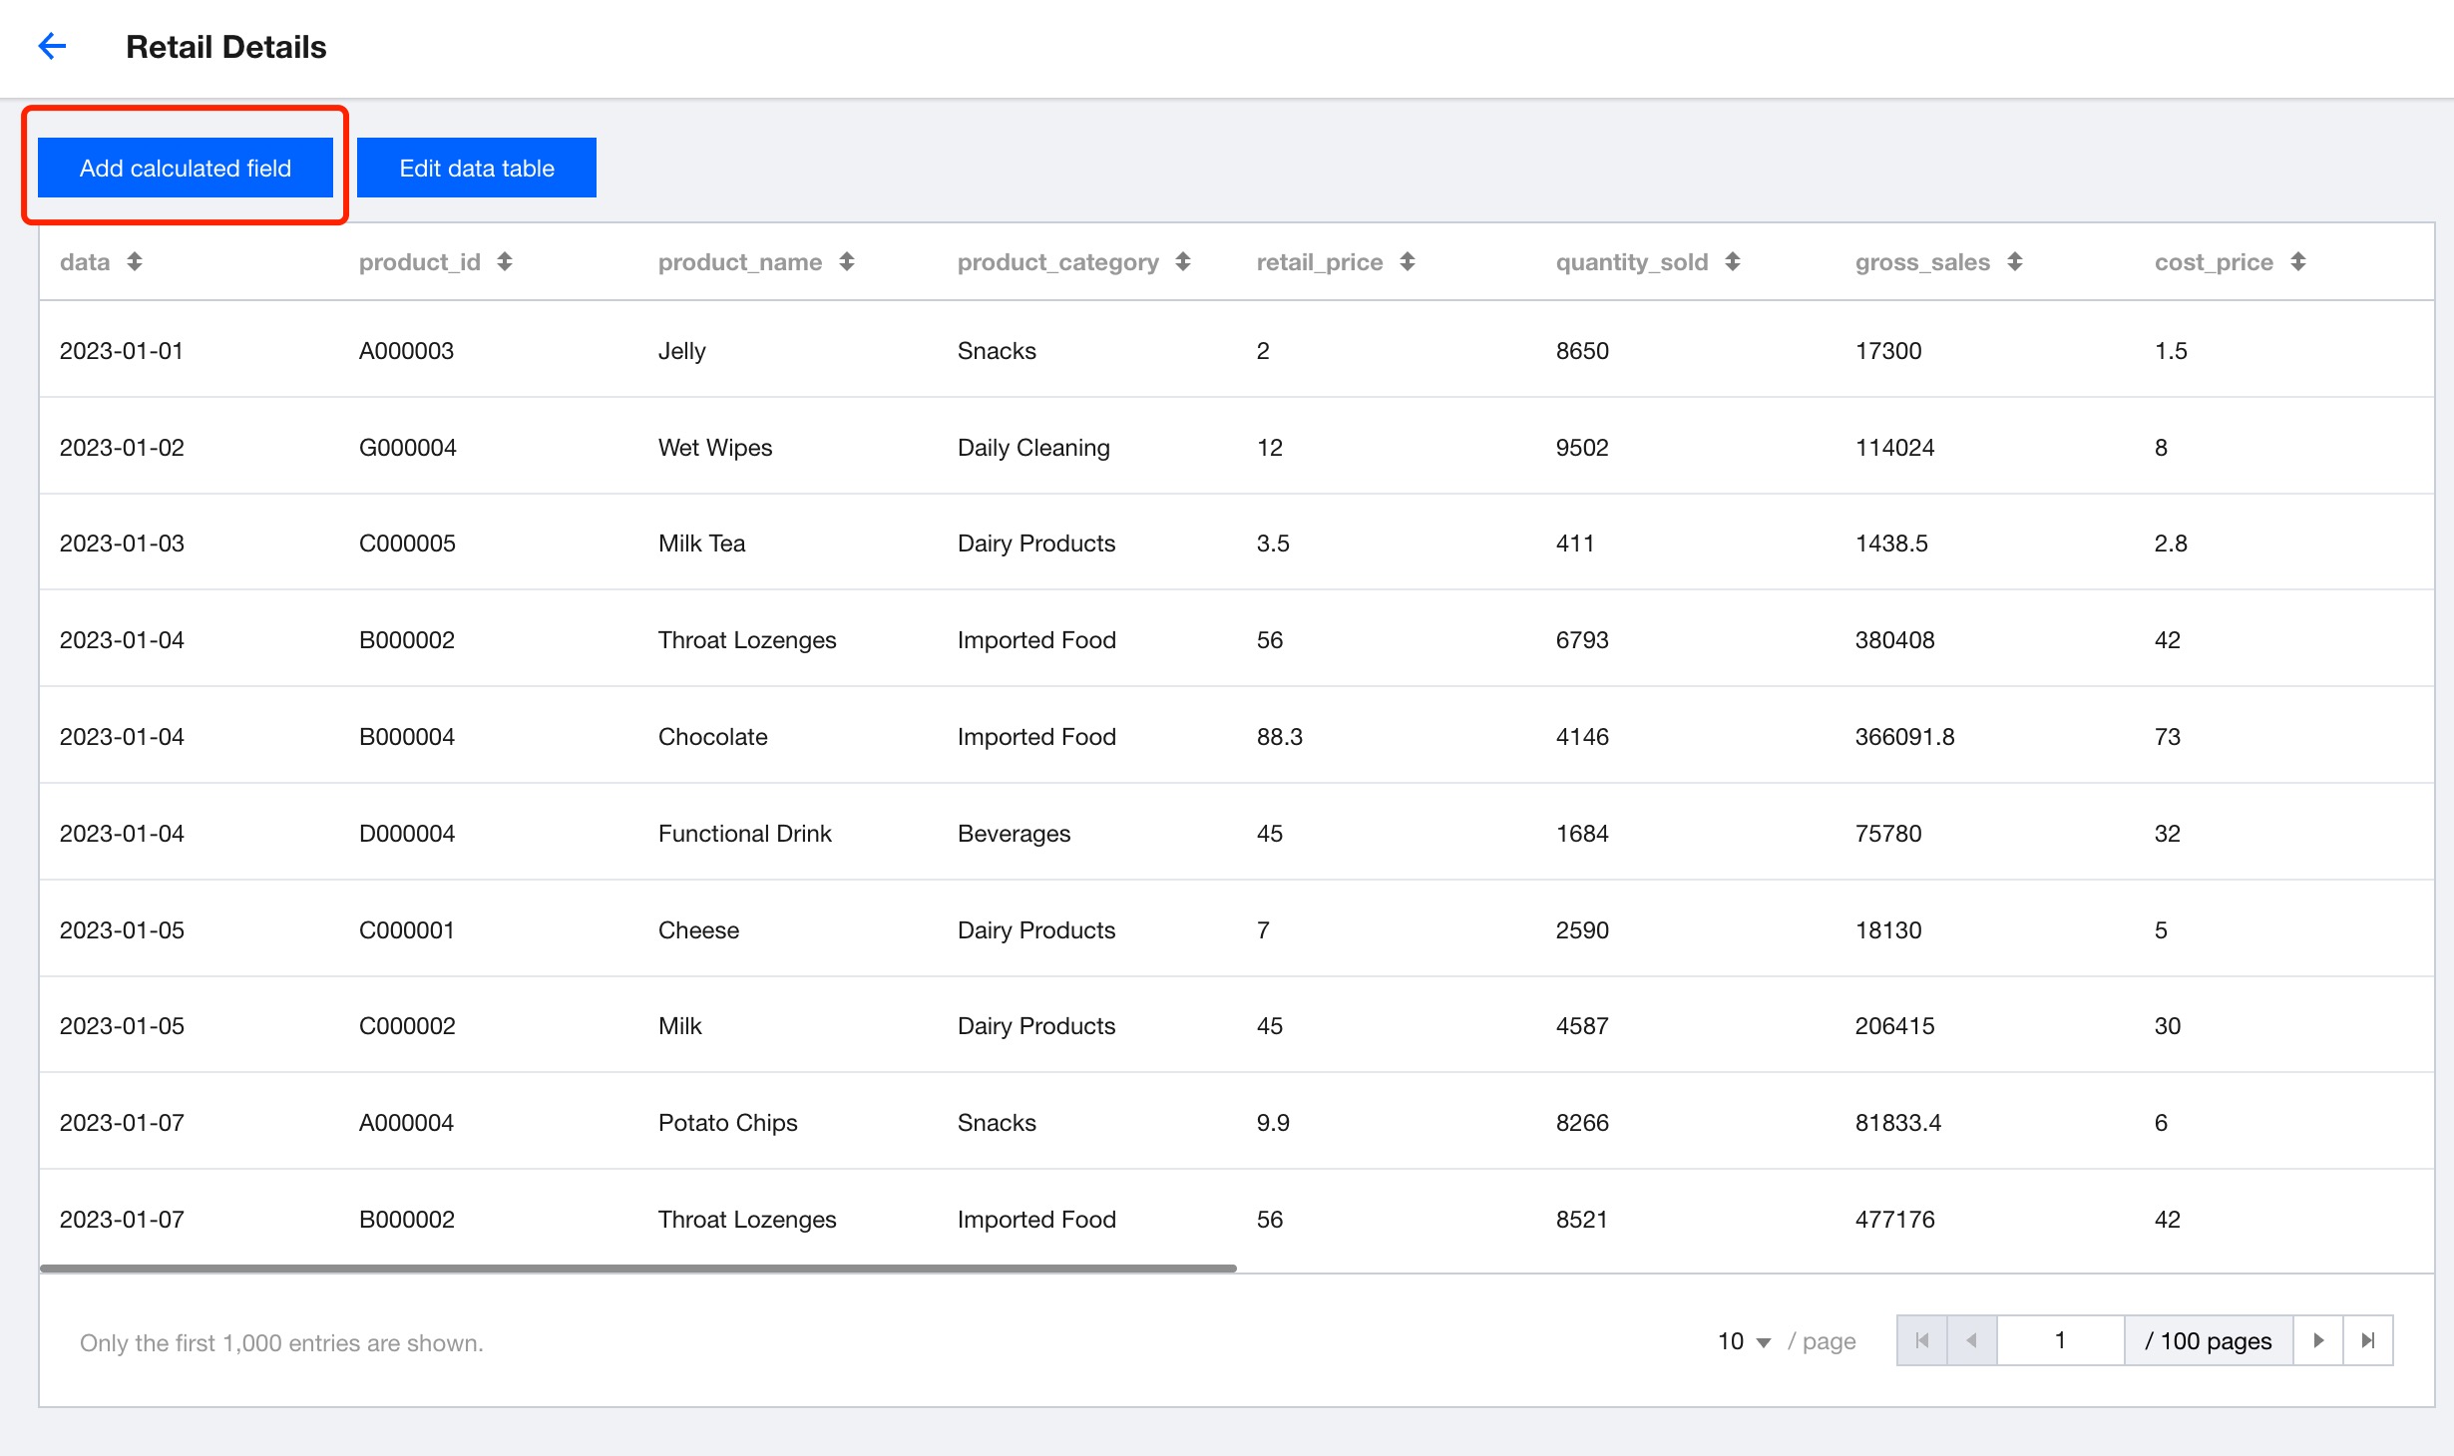Sort by gross_sales column icon
This screenshot has height=1456, width=2454.
(x=2015, y=262)
